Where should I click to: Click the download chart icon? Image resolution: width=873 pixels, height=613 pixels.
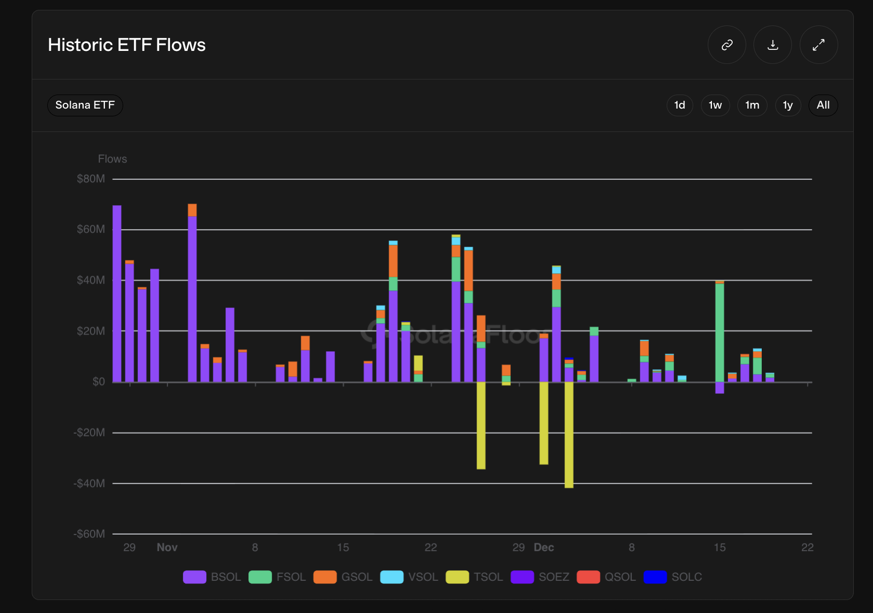pos(773,45)
